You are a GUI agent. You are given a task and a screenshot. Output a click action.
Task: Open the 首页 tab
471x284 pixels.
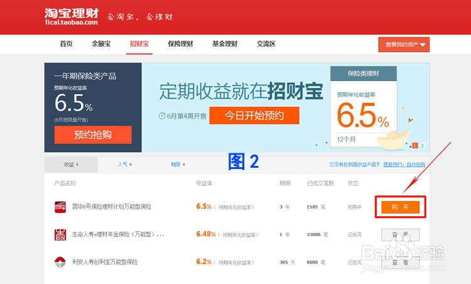click(x=66, y=44)
